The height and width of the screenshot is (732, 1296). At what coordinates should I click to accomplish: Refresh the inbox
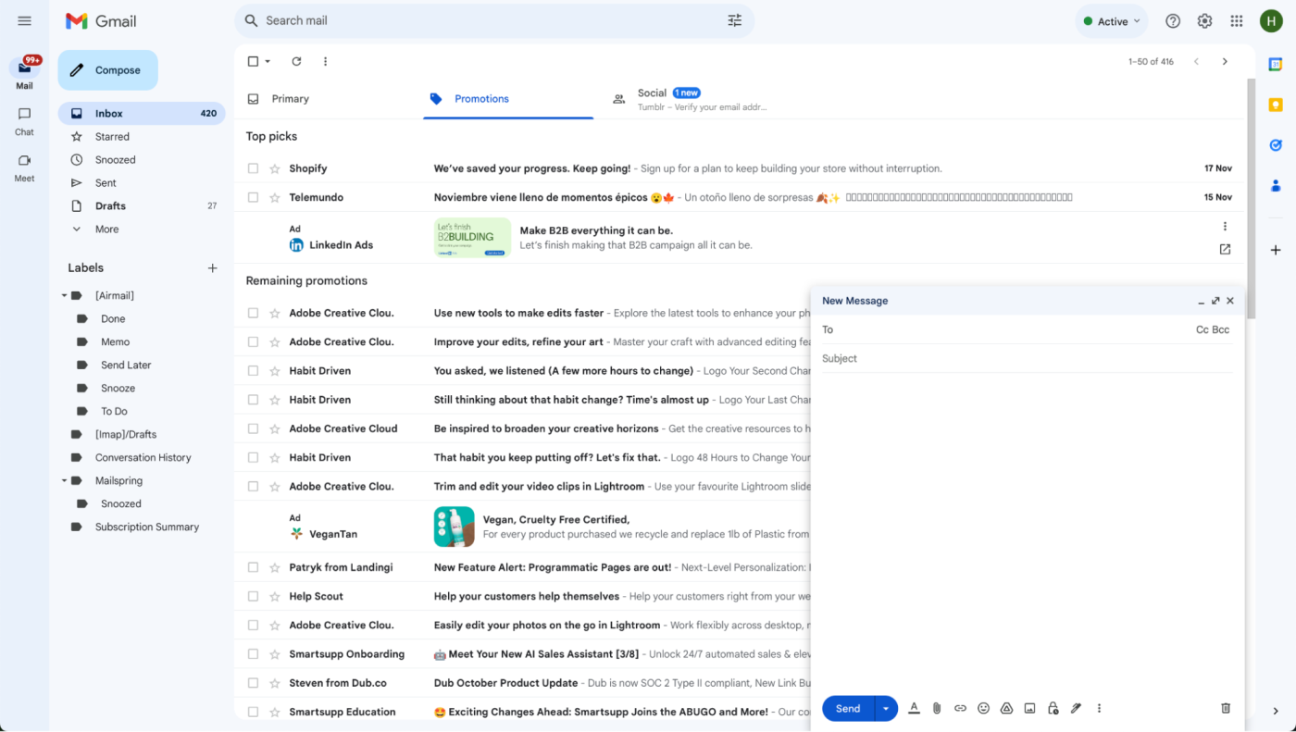pos(296,62)
